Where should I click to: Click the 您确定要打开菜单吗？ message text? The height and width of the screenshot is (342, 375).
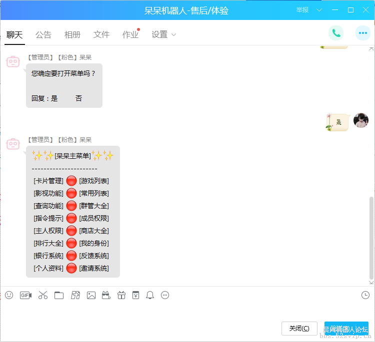(63, 73)
